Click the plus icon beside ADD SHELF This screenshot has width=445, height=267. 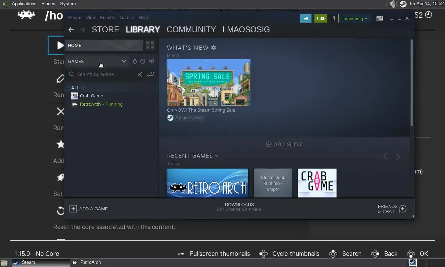269,144
